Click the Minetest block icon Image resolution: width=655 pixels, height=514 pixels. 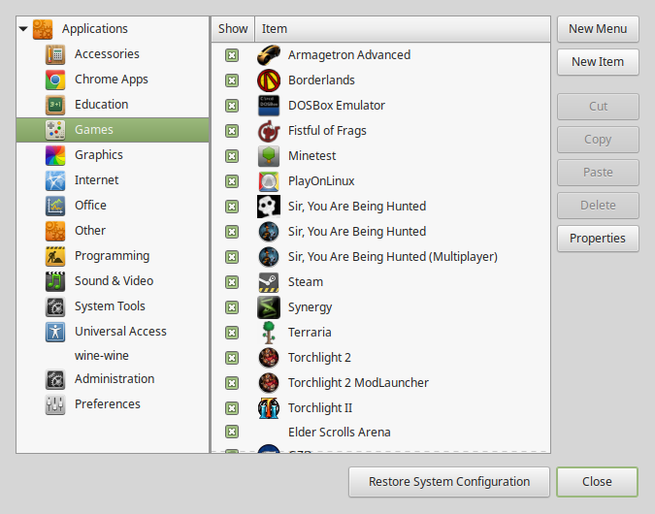click(x=269, y=156)
